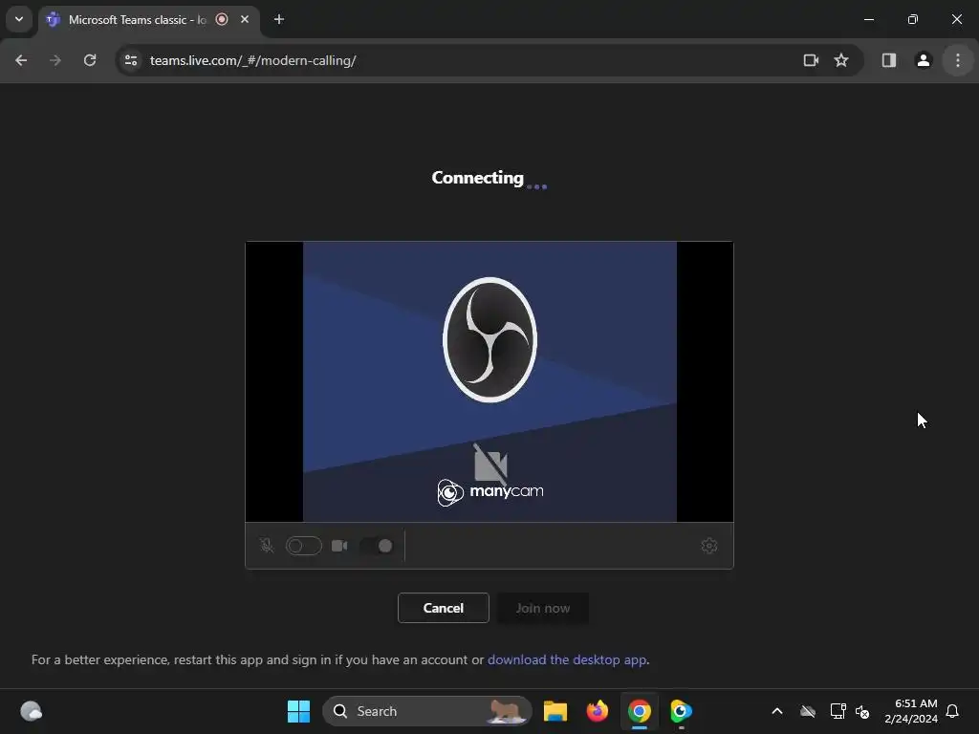Show hidden system tray icons

[x=777, y=711]
